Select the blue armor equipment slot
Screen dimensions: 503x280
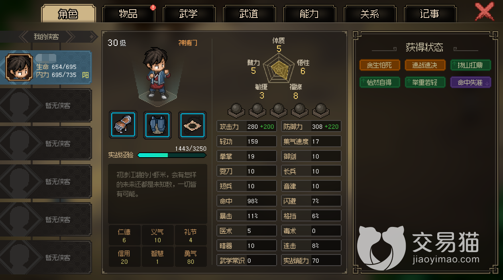pyautogui.click(x=157, y=125)
